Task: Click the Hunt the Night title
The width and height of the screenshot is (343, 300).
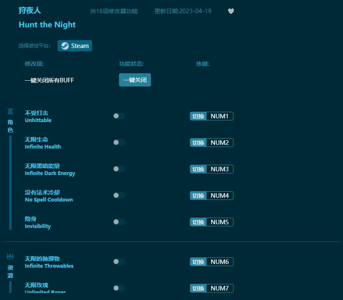Action: pyautogui.click(x=47, y=25)
